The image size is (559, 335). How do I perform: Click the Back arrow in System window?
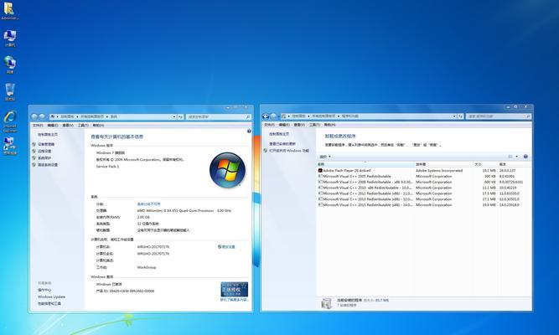[x=35, y=116]
